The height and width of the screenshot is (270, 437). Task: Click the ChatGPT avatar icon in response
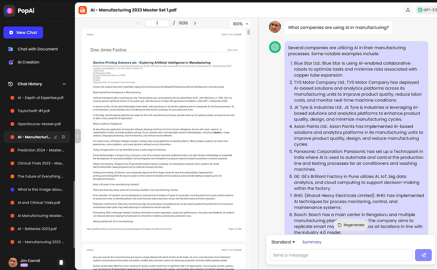pos(275,47)
